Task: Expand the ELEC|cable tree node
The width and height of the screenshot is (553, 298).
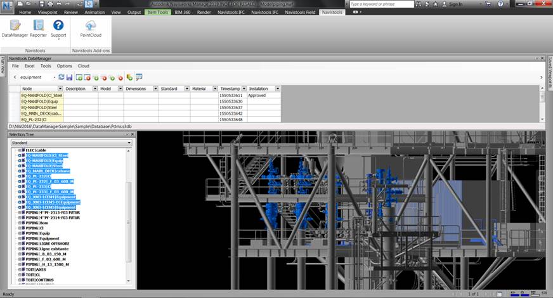Action: click(20, 150)
